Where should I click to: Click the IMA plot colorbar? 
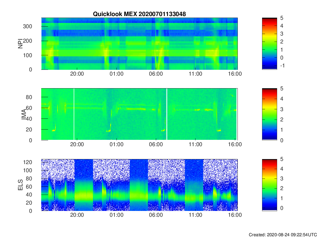tap(269, 114)
